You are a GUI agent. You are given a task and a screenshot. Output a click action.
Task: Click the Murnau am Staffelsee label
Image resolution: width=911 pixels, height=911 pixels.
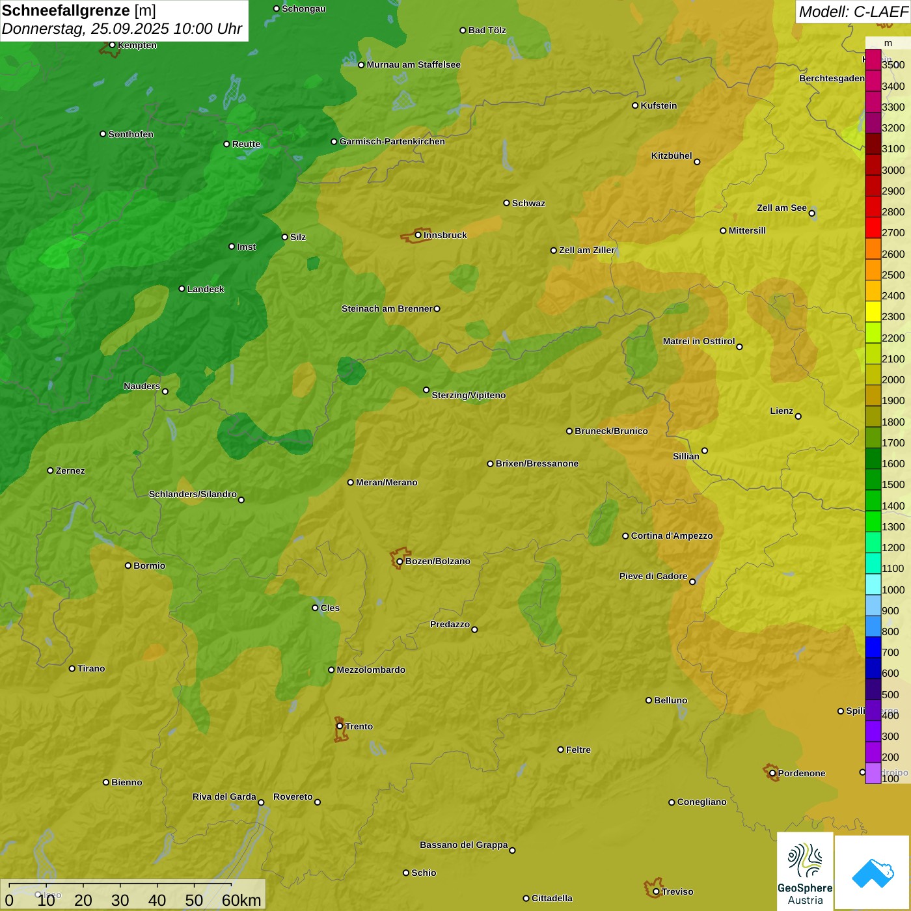413,64
